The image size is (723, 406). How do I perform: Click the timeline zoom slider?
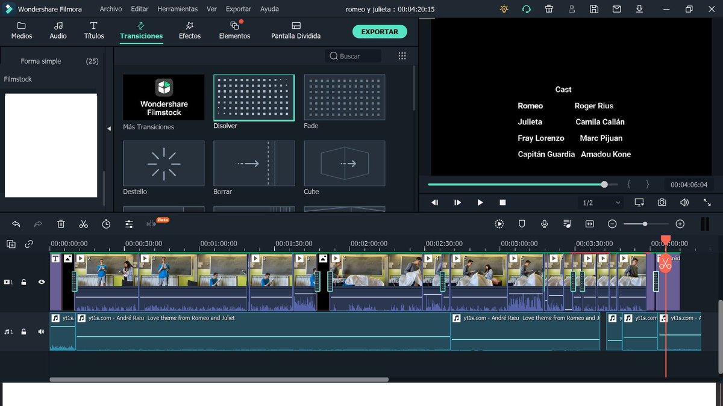645,224
